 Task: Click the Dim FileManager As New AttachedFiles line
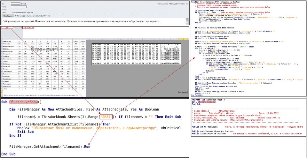[84, 109]
